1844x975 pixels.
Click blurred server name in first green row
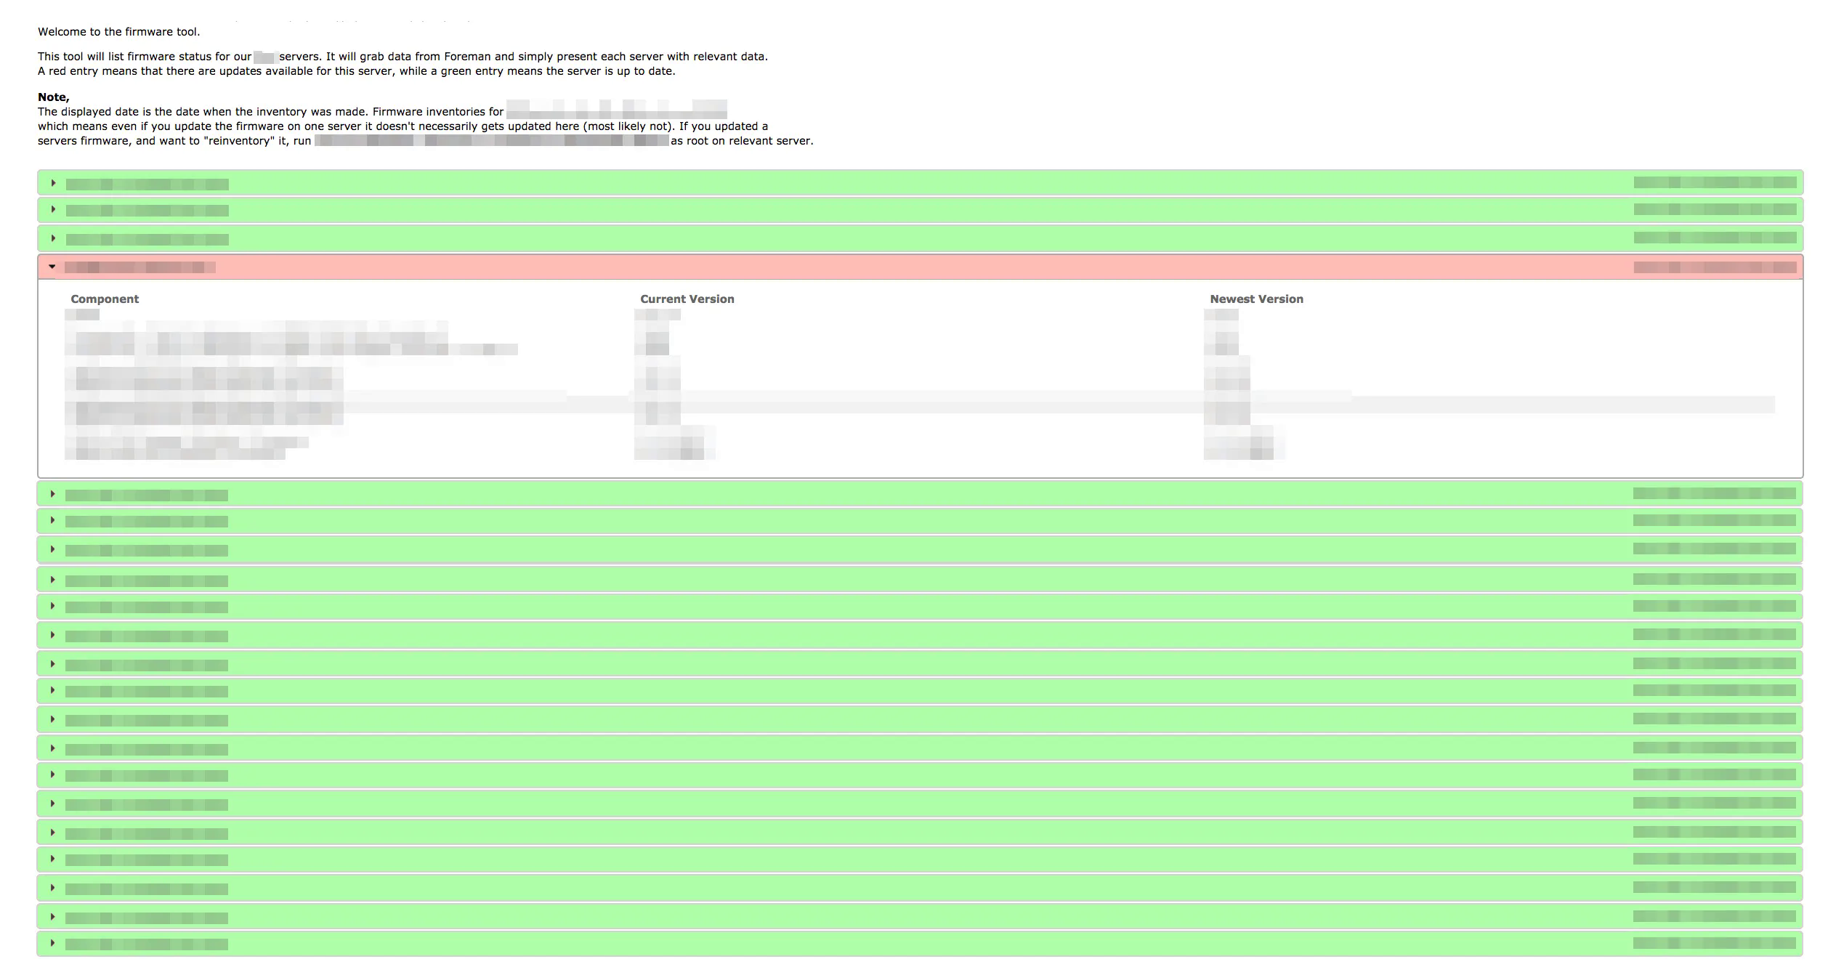(147, 185)
